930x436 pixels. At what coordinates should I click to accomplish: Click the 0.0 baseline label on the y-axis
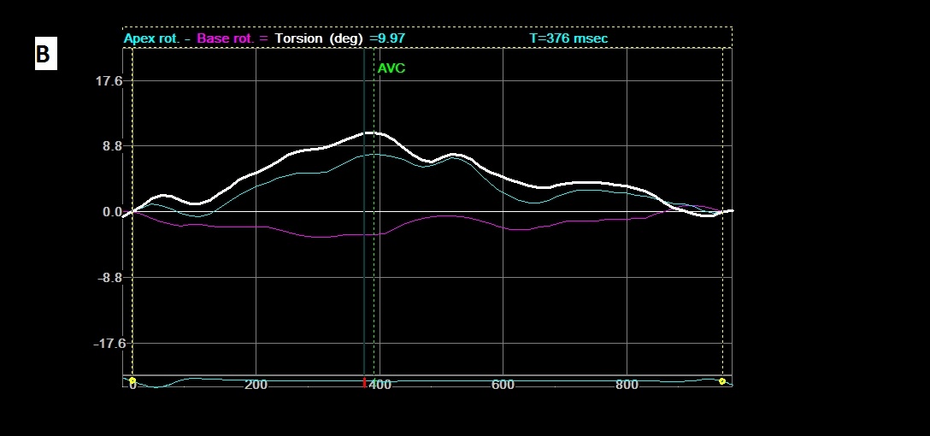click(112, 212)
